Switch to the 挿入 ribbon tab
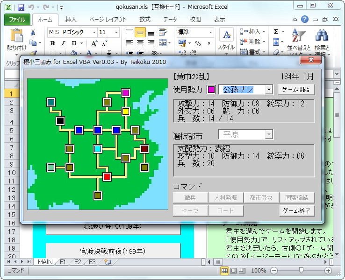 pyautogui.click(x=71, y=19)
